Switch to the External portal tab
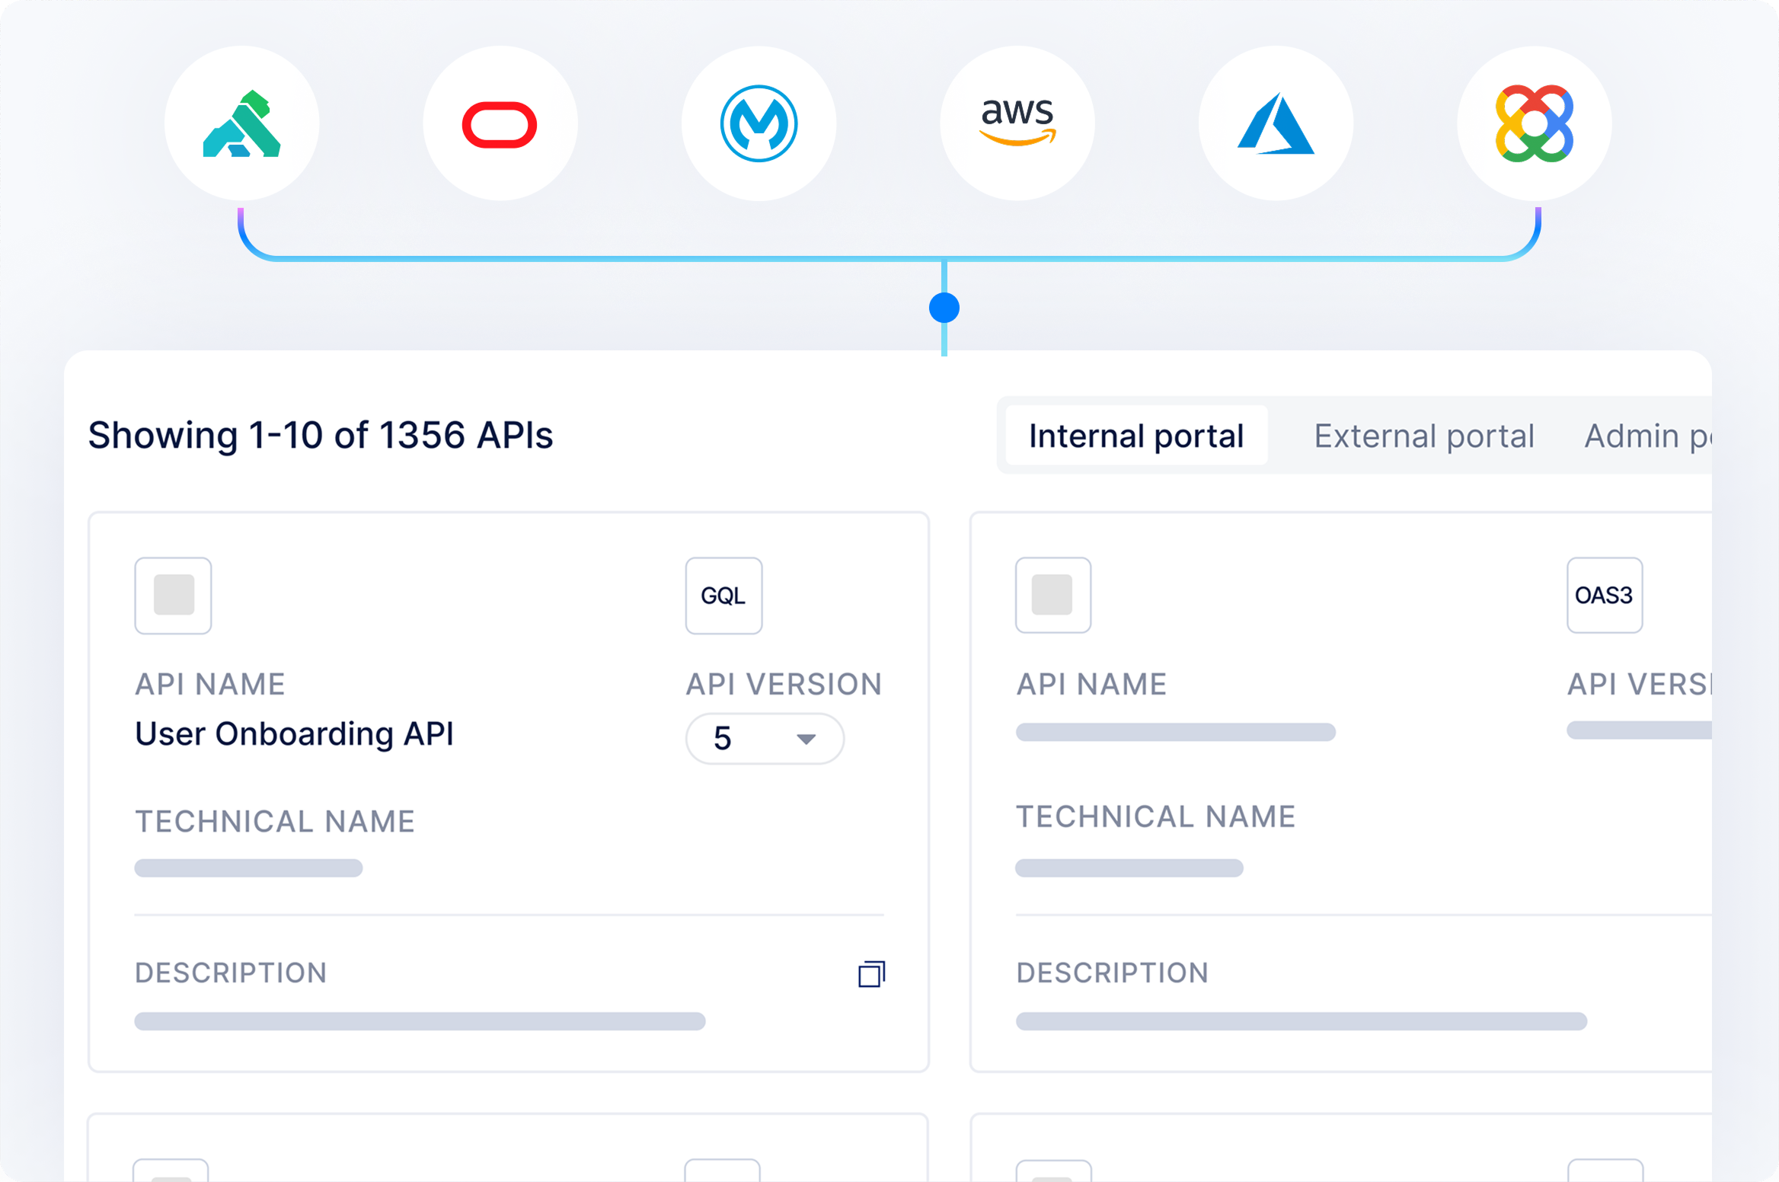 [1423, 436]
